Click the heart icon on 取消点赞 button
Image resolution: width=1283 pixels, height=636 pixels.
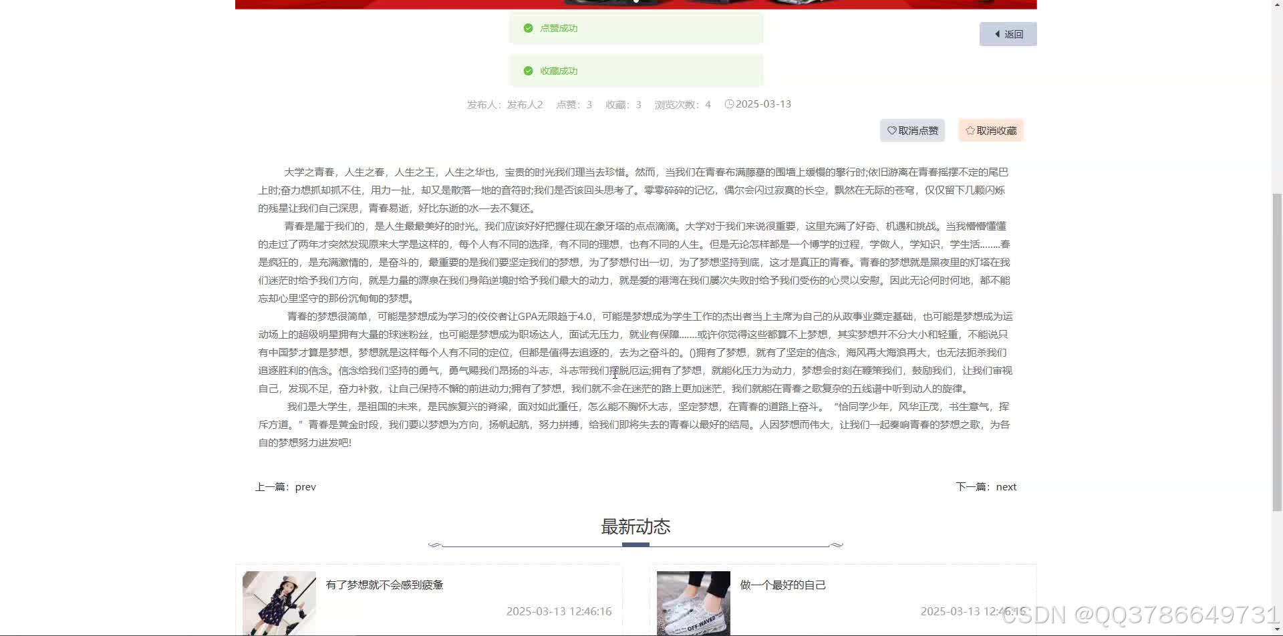pos(891,130)
